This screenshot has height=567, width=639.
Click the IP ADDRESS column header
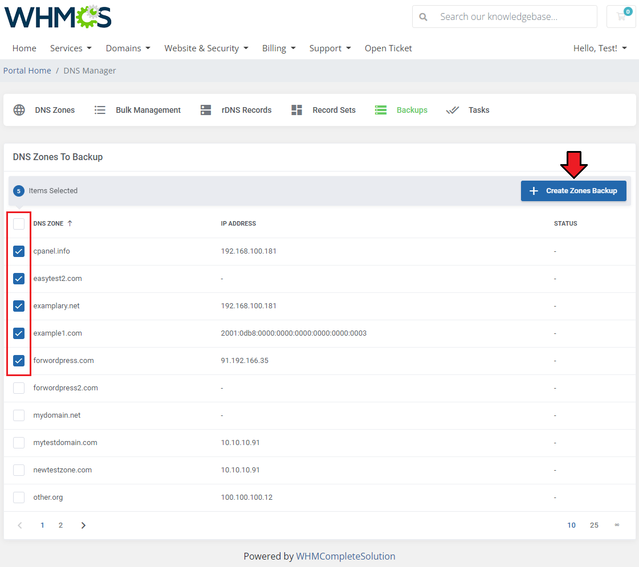(x=238, y=223)
